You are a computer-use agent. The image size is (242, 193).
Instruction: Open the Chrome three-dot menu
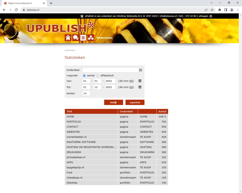pos(238,10)
